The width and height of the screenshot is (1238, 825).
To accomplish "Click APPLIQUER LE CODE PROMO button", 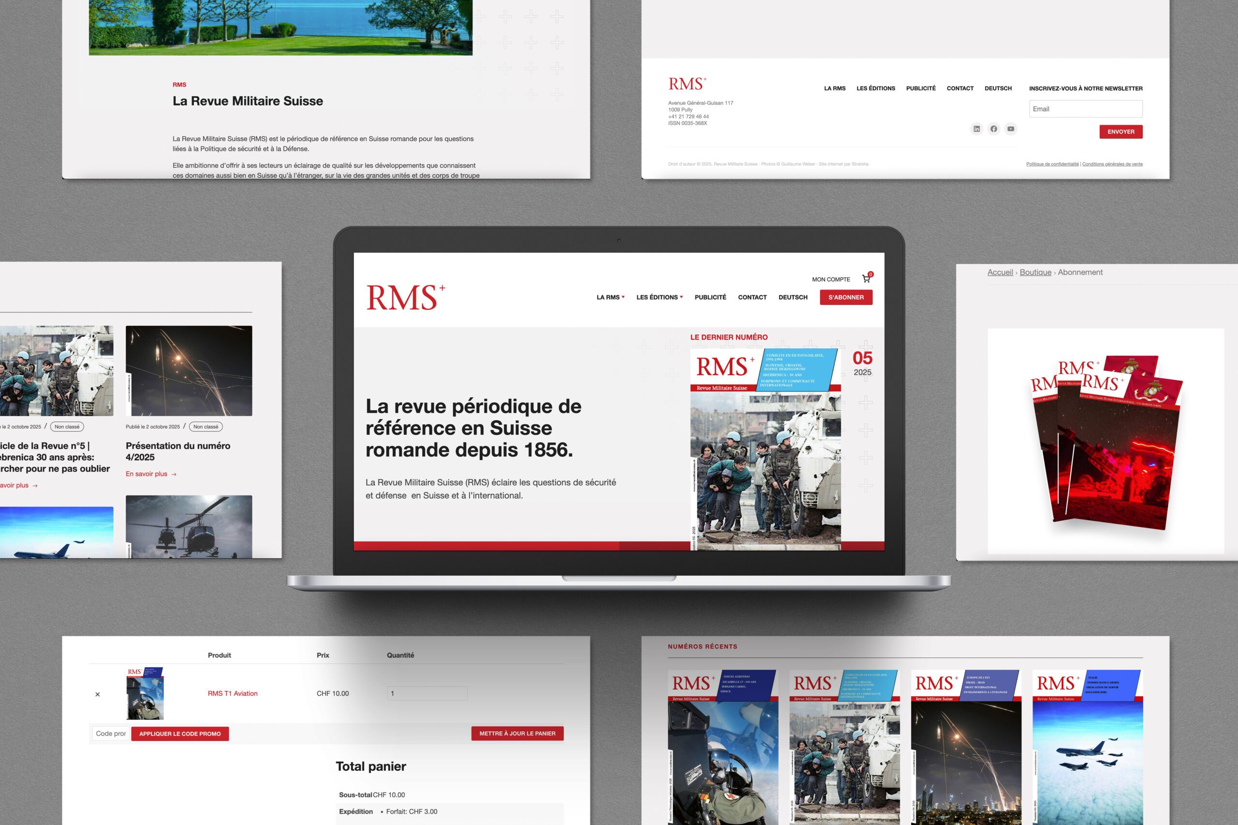I will (180, 734).
